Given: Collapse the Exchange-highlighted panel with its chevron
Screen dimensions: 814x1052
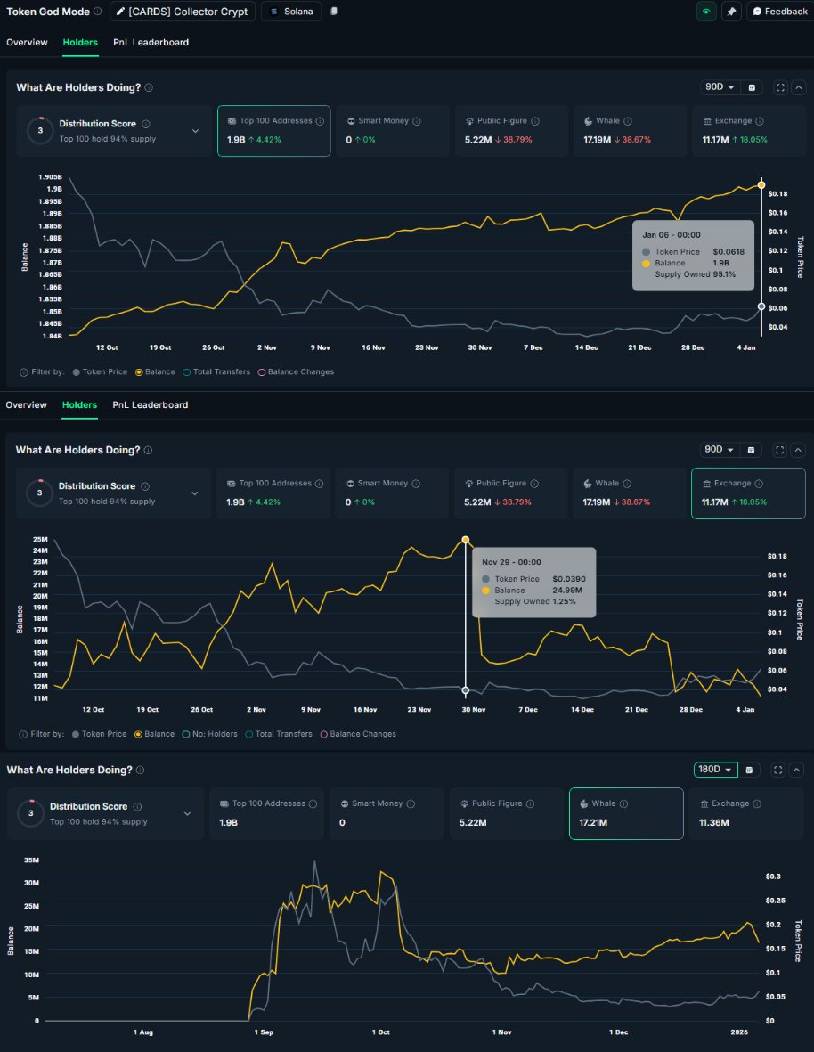Looking at the screenshot, I should pyautogui.click(x=798, y=450).
